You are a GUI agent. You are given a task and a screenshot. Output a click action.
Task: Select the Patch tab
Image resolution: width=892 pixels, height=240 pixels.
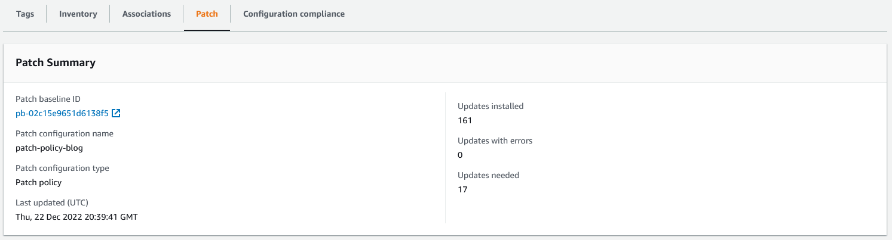point(207,14)
